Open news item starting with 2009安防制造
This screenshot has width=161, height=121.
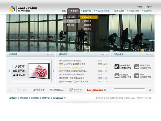pyautogui.click(x=73, y=71)
